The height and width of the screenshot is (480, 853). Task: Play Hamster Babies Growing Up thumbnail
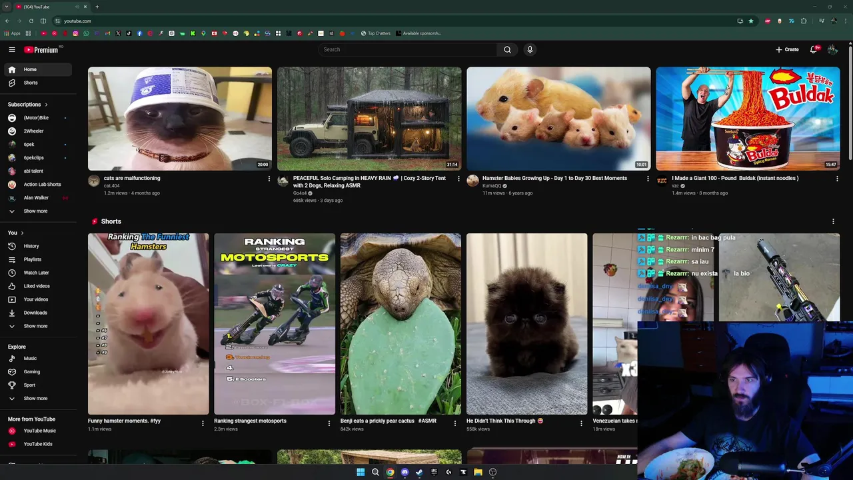tap(558, 119)
